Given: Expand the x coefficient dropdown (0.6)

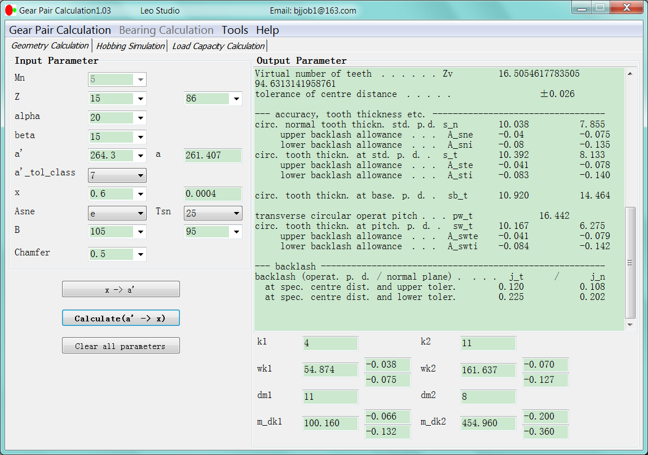Looking at the screenshot, I should pyautogui.click(x=140, y=194).
